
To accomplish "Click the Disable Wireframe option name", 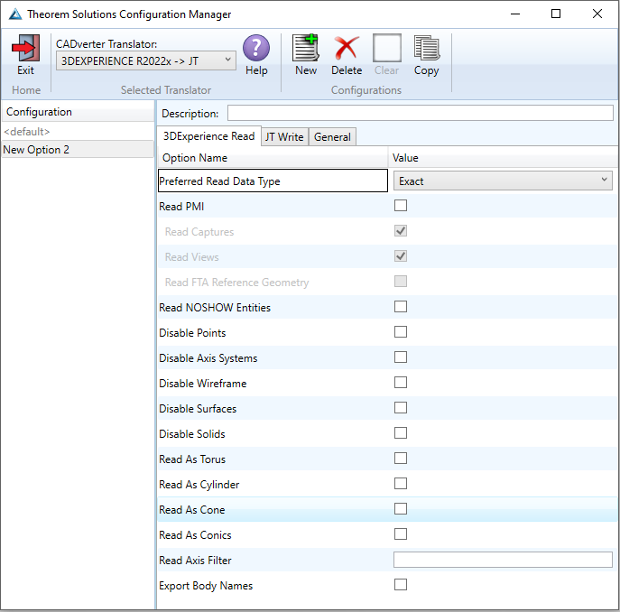I will tap(202, 384).
